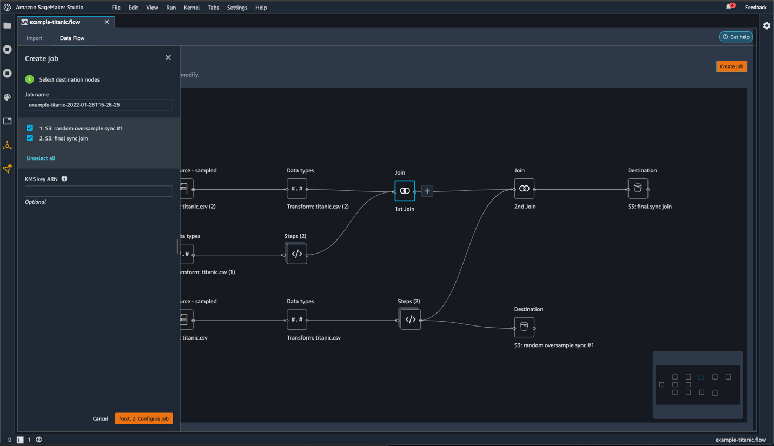
Task: Open the Kernel menu
Action: 191,8
